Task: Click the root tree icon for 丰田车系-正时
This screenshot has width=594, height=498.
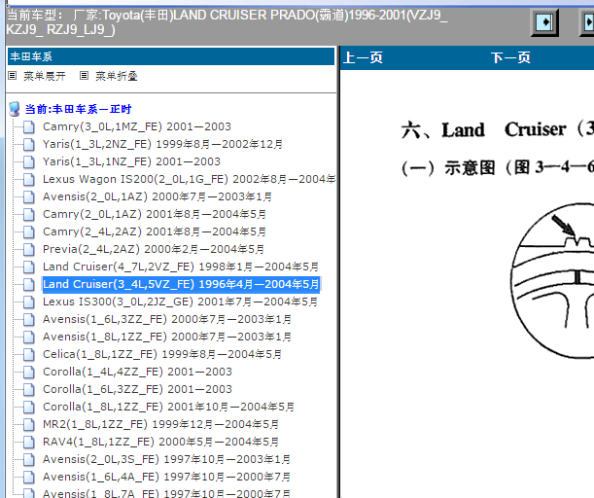Action: (x=15, y=109)
